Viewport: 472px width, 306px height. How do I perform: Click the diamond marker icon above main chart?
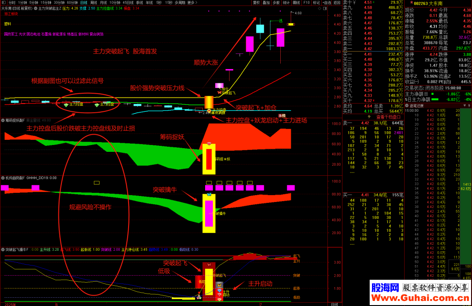(320, 8)
